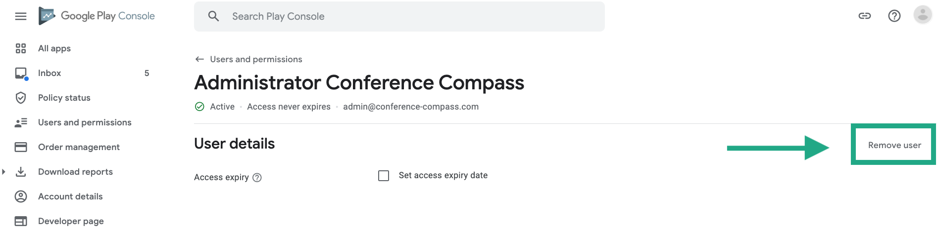Focus the Search Play Console field
The height and width of the screenshot is (231, 938).
(x=399, y=16)
